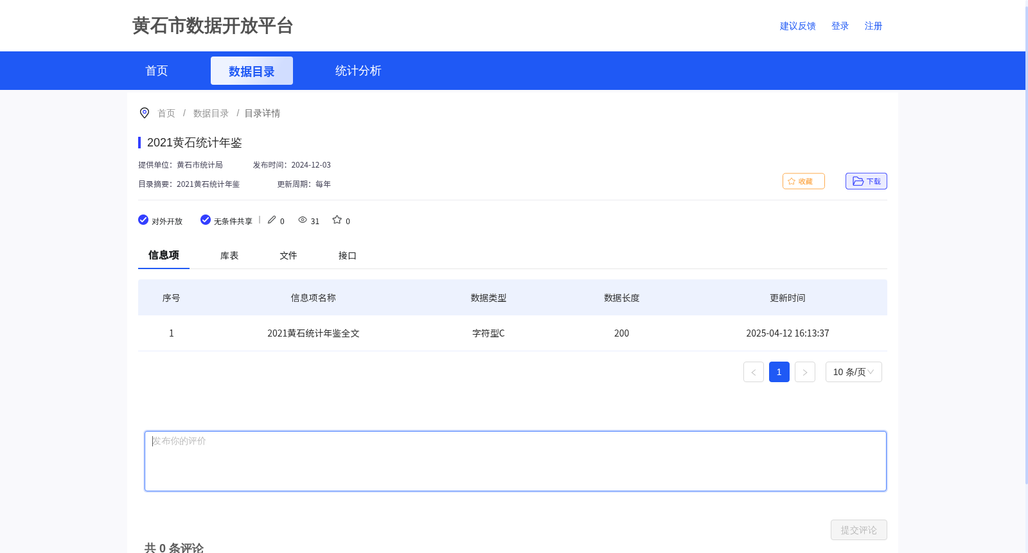Go to previous page arrow
This screenshot has height=553, width=1028.
(754, 372)
